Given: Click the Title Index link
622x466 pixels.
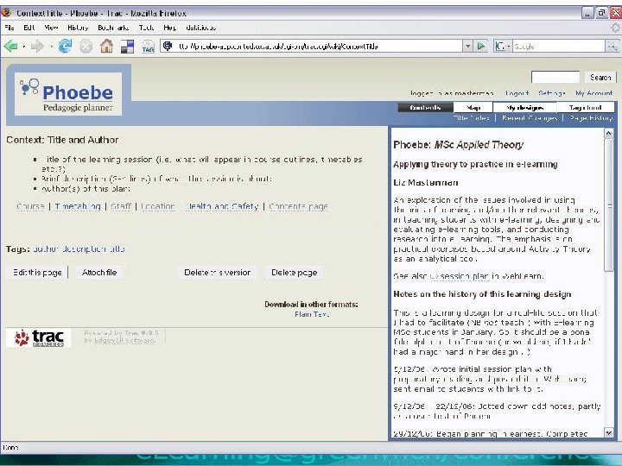Looking at the screenshot, I should click(x=472, y=118).
